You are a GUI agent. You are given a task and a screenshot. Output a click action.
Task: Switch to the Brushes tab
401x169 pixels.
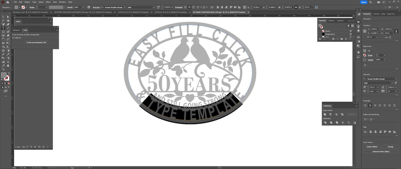point(331,21)
